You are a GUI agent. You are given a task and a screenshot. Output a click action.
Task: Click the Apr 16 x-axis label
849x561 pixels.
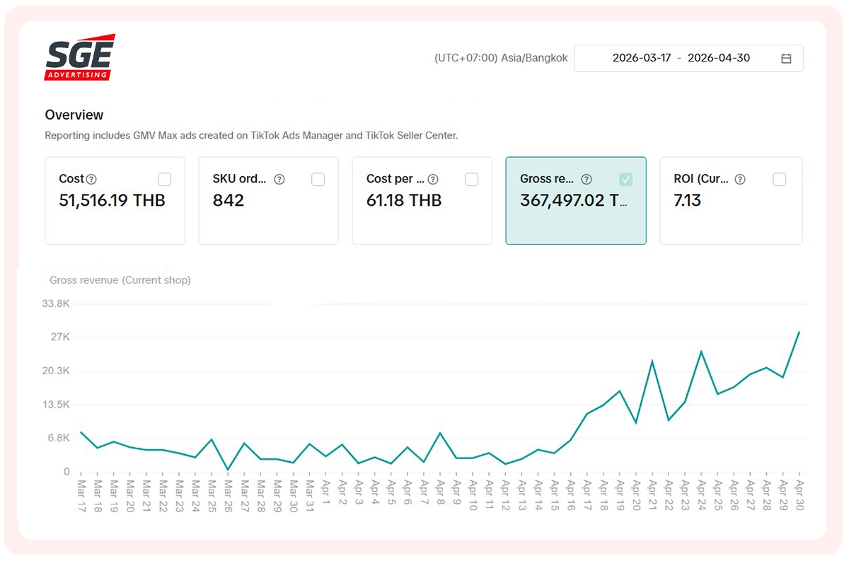coord(571,495)
